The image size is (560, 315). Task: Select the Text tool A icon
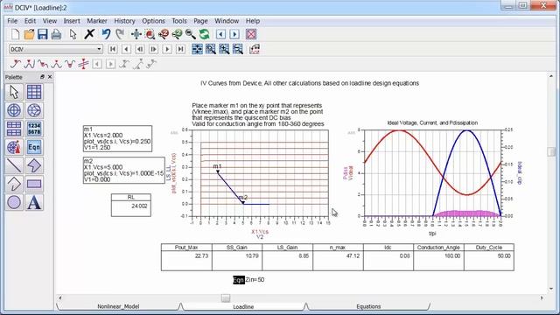pyautogui.click(x=34, y=202)
